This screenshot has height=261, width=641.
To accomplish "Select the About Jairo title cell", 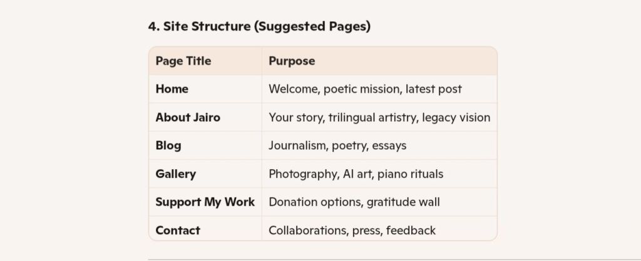I will coord(188,117).
